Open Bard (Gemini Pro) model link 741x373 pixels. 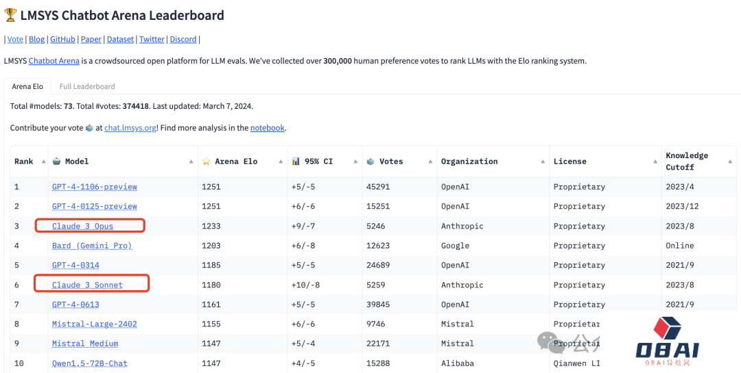(92, 246)
